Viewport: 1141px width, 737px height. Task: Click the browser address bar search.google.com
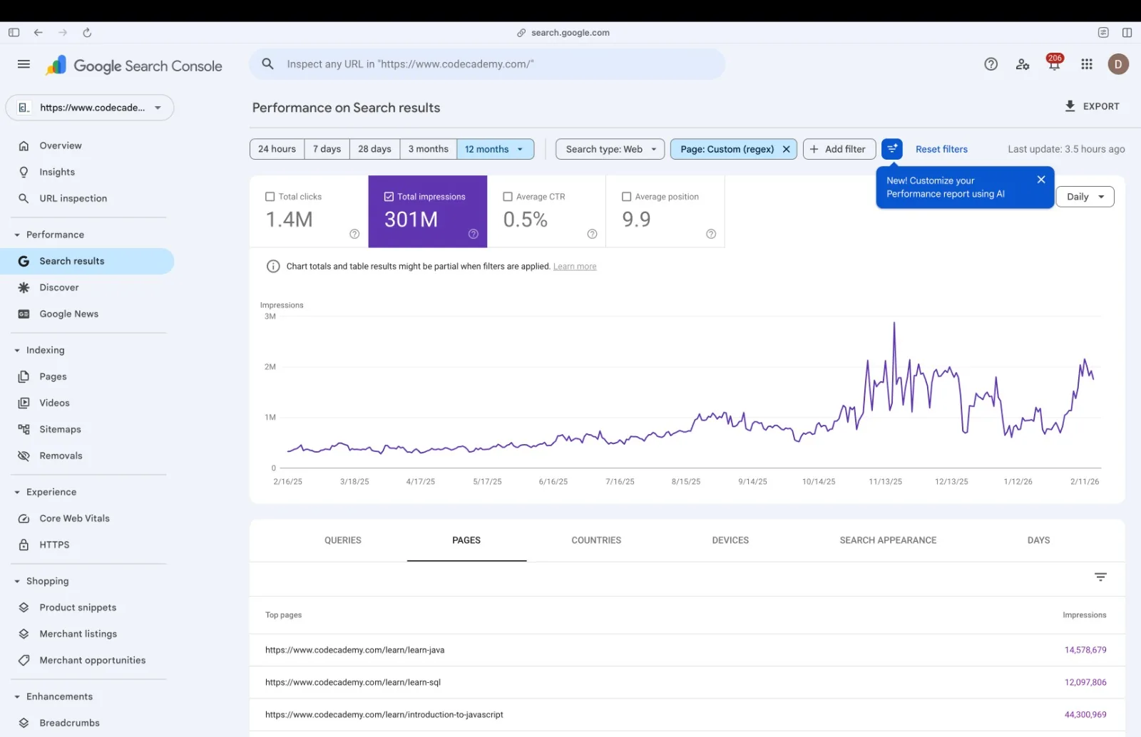point(563,33)
